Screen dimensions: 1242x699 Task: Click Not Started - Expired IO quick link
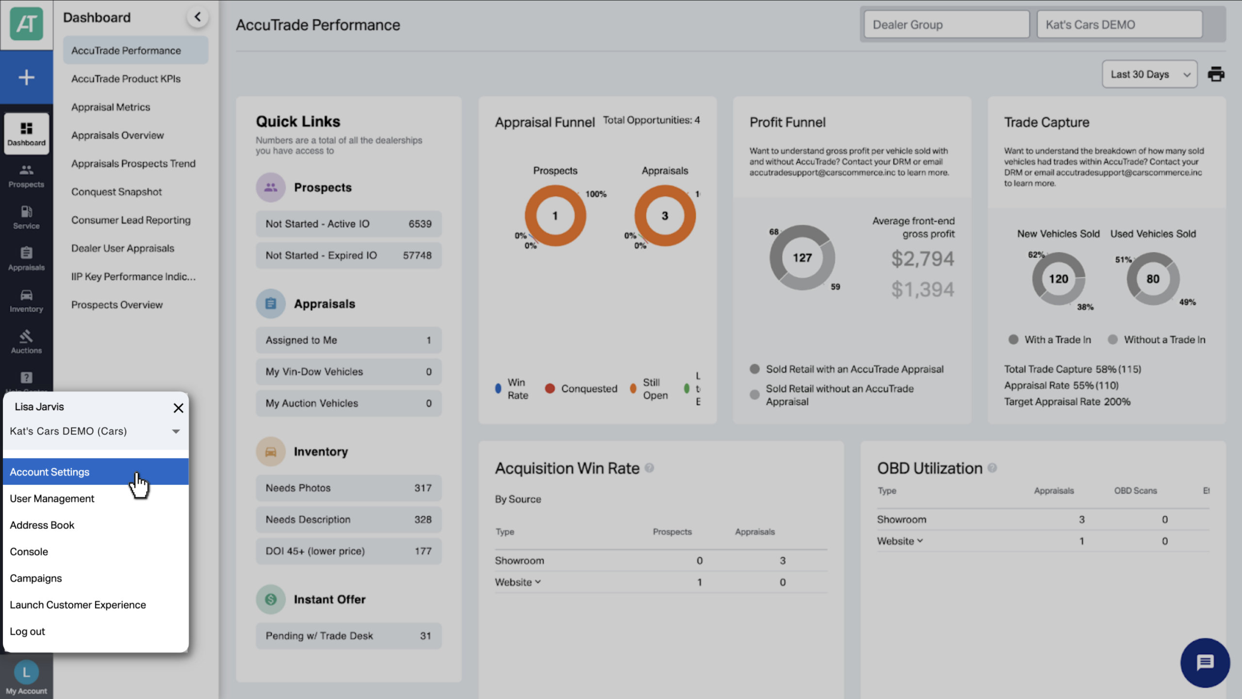click(348, 255)
